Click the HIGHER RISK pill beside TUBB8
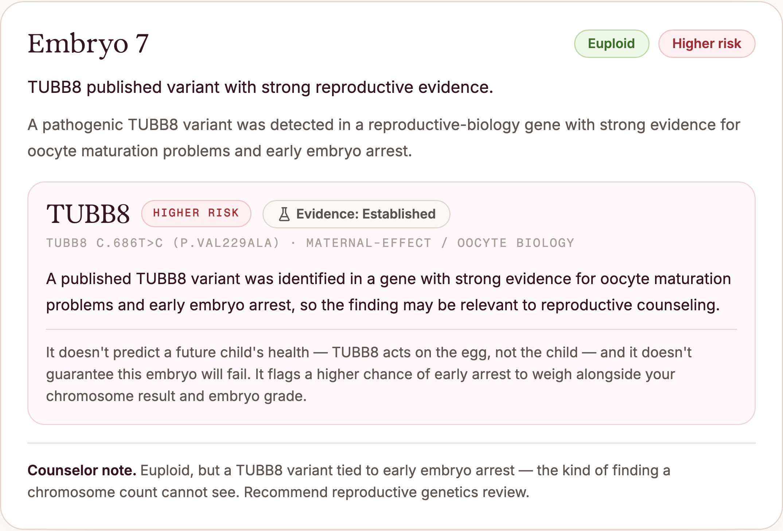 pyautogui.click(x=196, y=213)
